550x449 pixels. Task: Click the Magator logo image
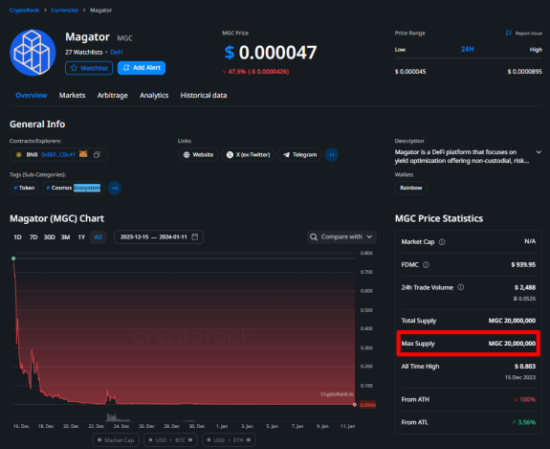pos(33,53)
